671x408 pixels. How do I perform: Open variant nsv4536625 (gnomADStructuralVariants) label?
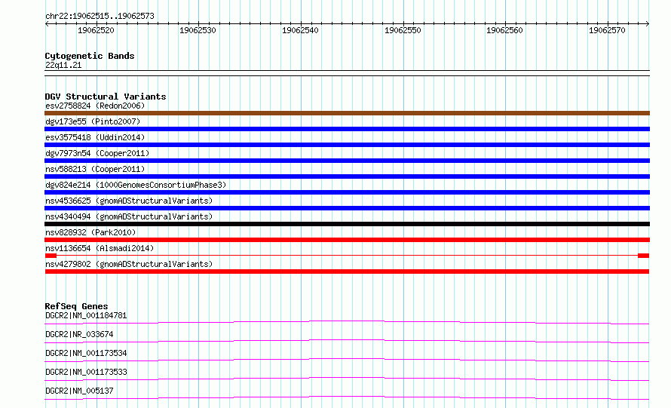129,201
